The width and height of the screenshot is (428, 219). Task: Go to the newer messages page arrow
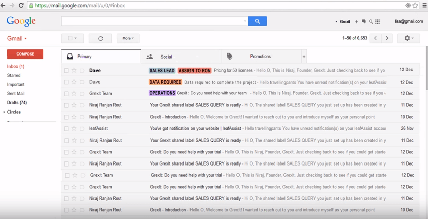[x=375, y=38]
